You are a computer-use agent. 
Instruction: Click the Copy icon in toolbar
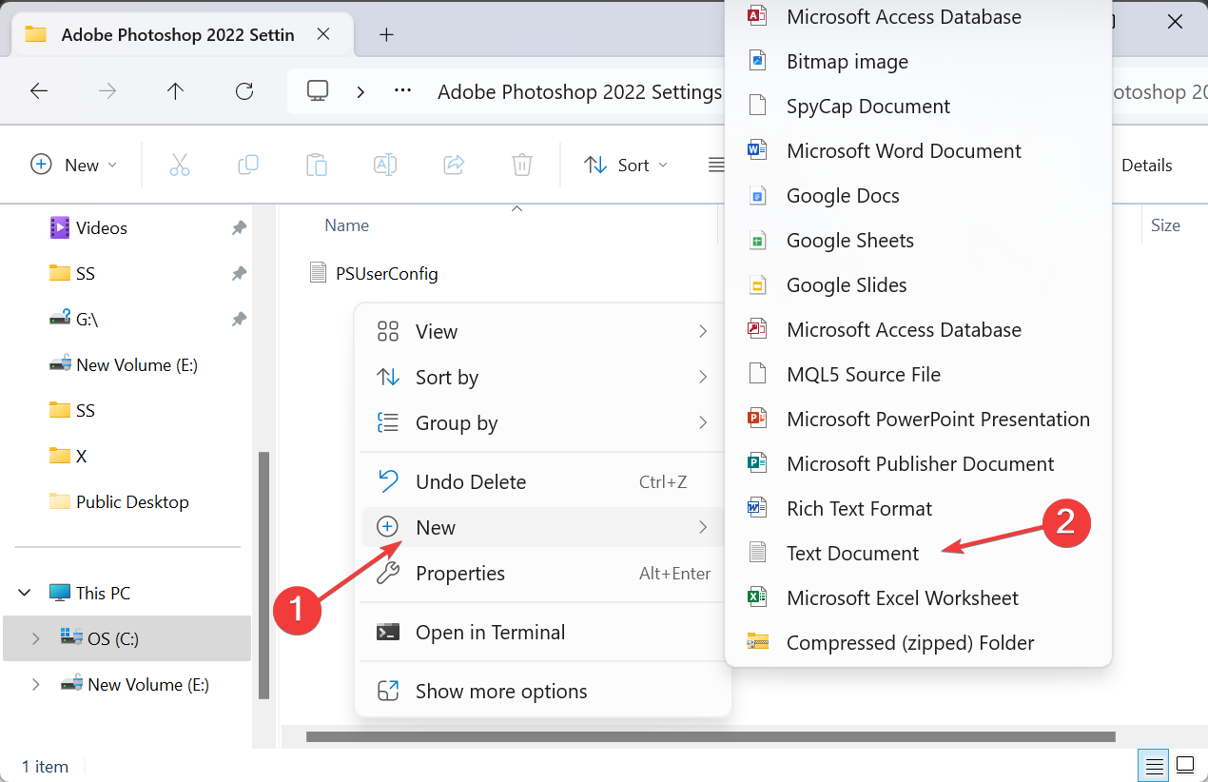247,165
